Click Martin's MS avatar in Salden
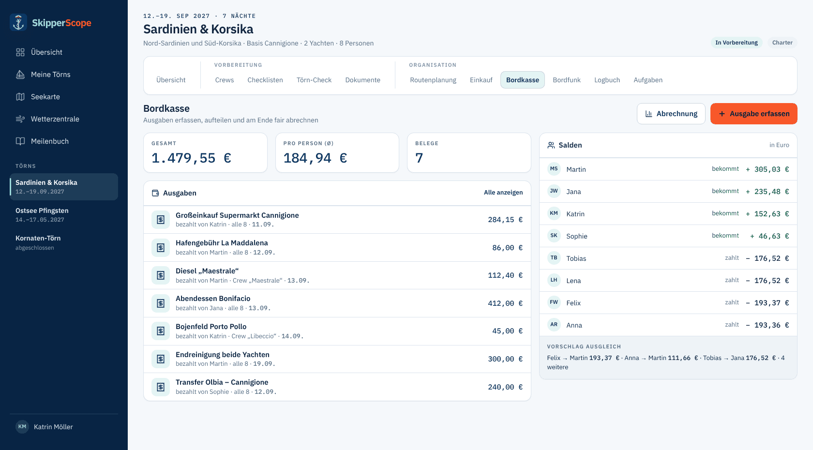Viewport: 813px width, 450px height. point(554,169)
